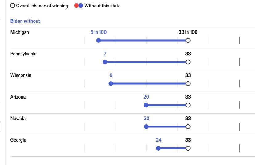The height and width of the screenshot is (165, 255).
Task: Select the Pennsylvania row label
Action: point(23,54)
